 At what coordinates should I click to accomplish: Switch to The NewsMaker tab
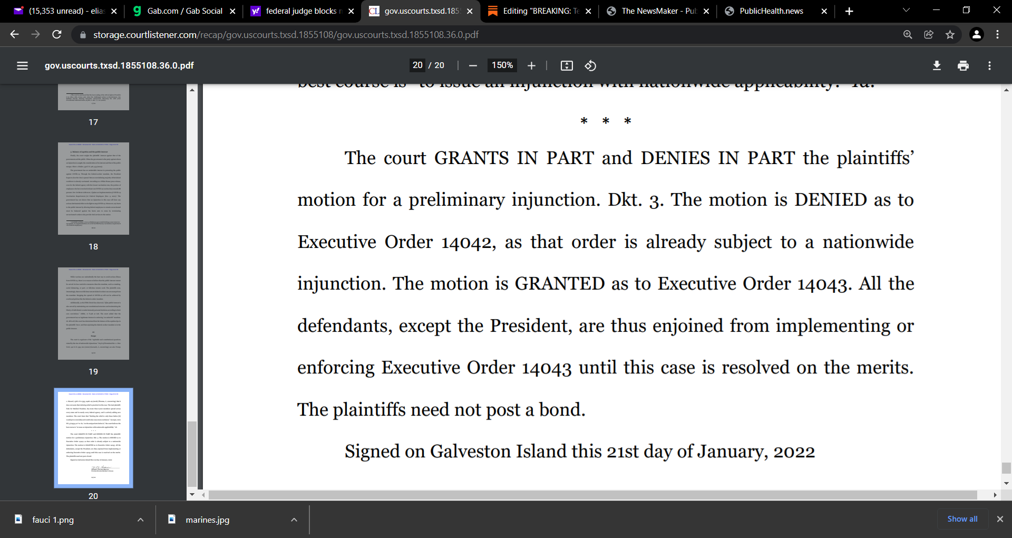[657, 11]
